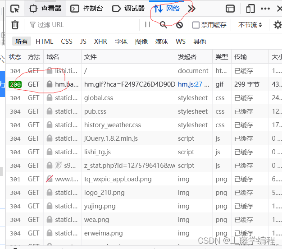
Task: Select the document request row
Action: [x=144, y=71]
